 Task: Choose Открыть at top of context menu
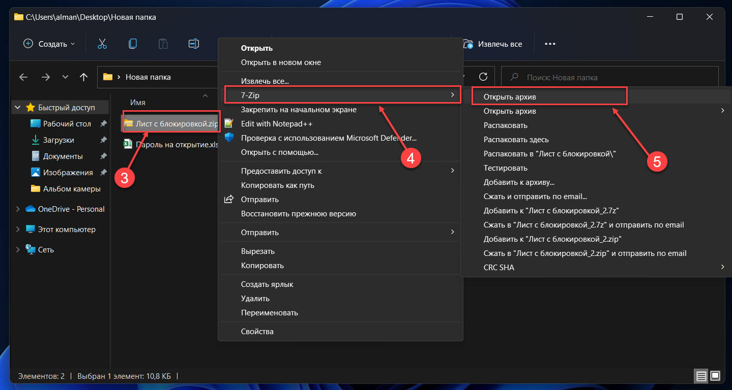(340, 48)
